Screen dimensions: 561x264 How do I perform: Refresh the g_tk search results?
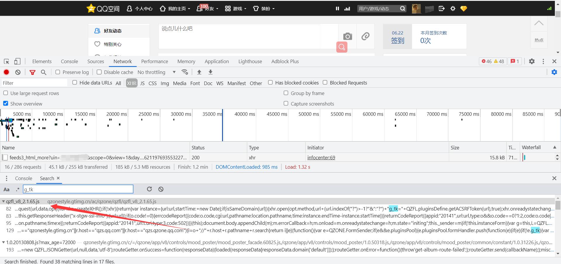point(149,189)
